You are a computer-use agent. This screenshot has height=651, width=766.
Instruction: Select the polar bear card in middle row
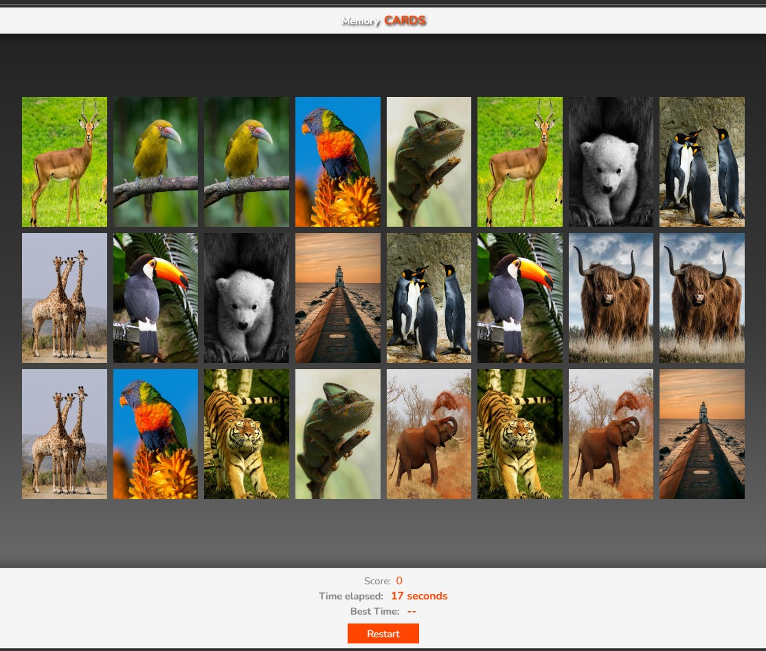click(247, 298)
